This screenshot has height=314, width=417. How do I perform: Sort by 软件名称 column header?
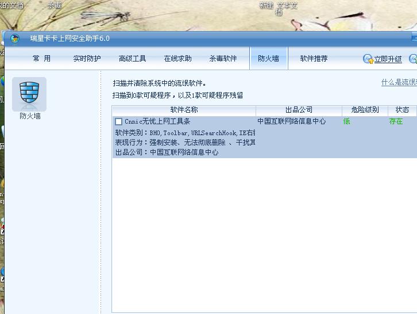click(184, 110)
